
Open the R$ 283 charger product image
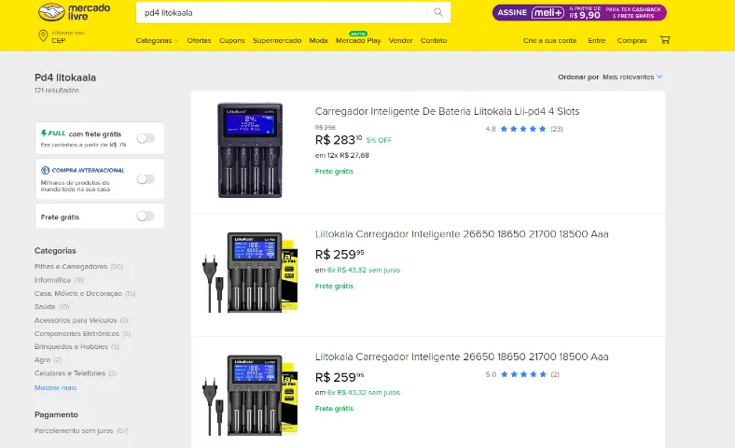[250, 150]
